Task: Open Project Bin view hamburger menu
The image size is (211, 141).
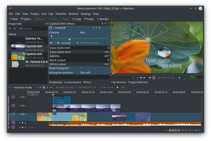Action: [x=21, y=29]
